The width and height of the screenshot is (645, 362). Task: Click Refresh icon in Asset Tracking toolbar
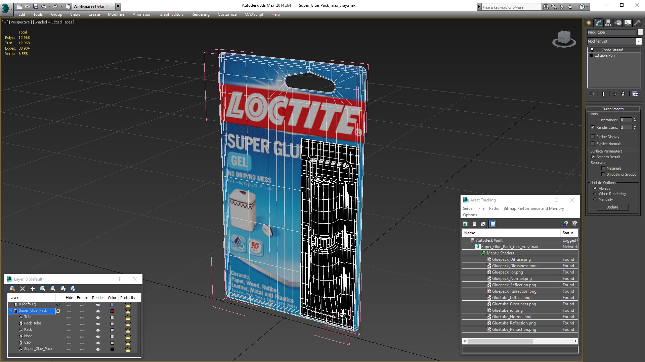[x=465, y=224]
